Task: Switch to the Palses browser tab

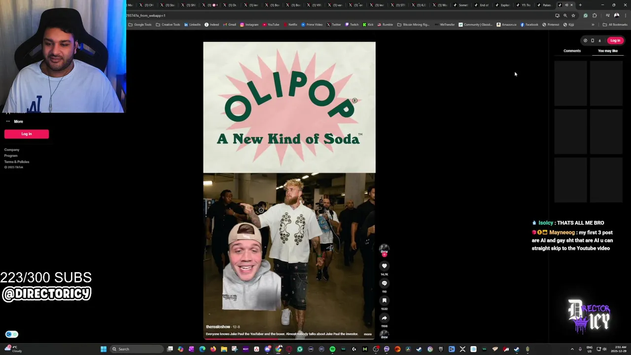Action: tap(544, 5)
